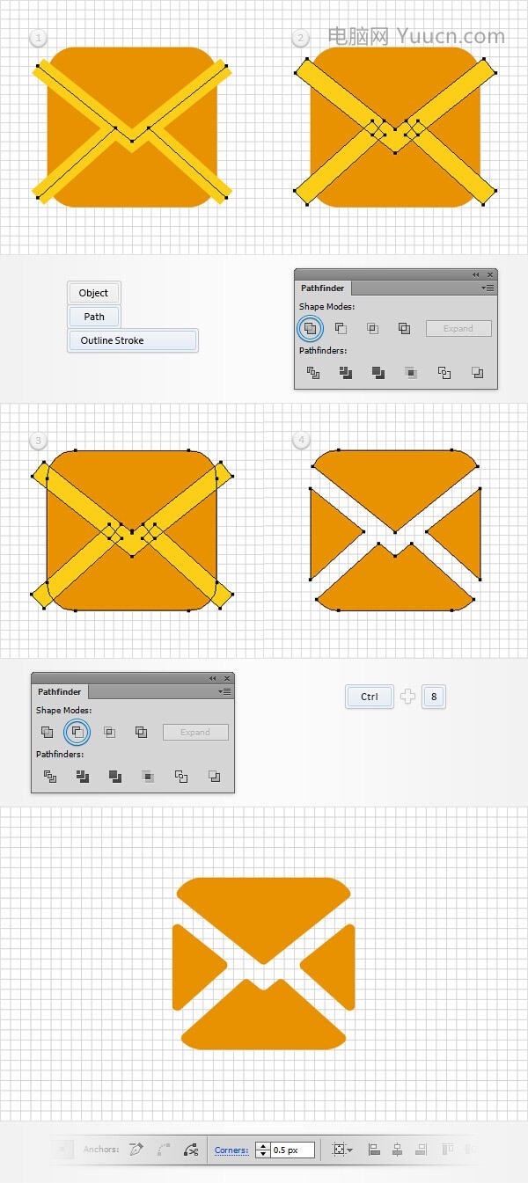Choose Outline Stroke command
This screenshot has height=1183, width=528.
(133, 340)
